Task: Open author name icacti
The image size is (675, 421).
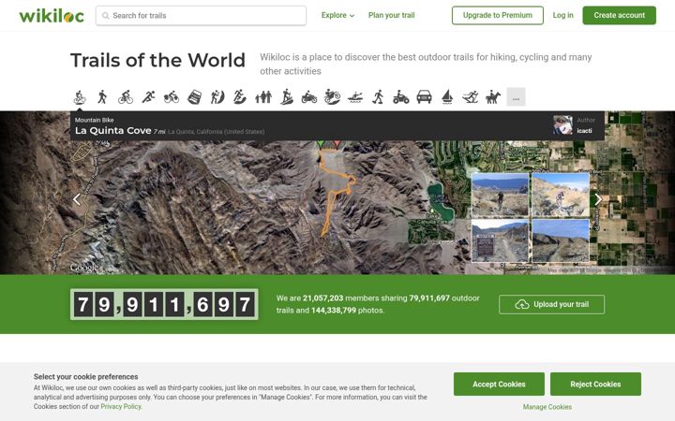Action: point(584,131)
